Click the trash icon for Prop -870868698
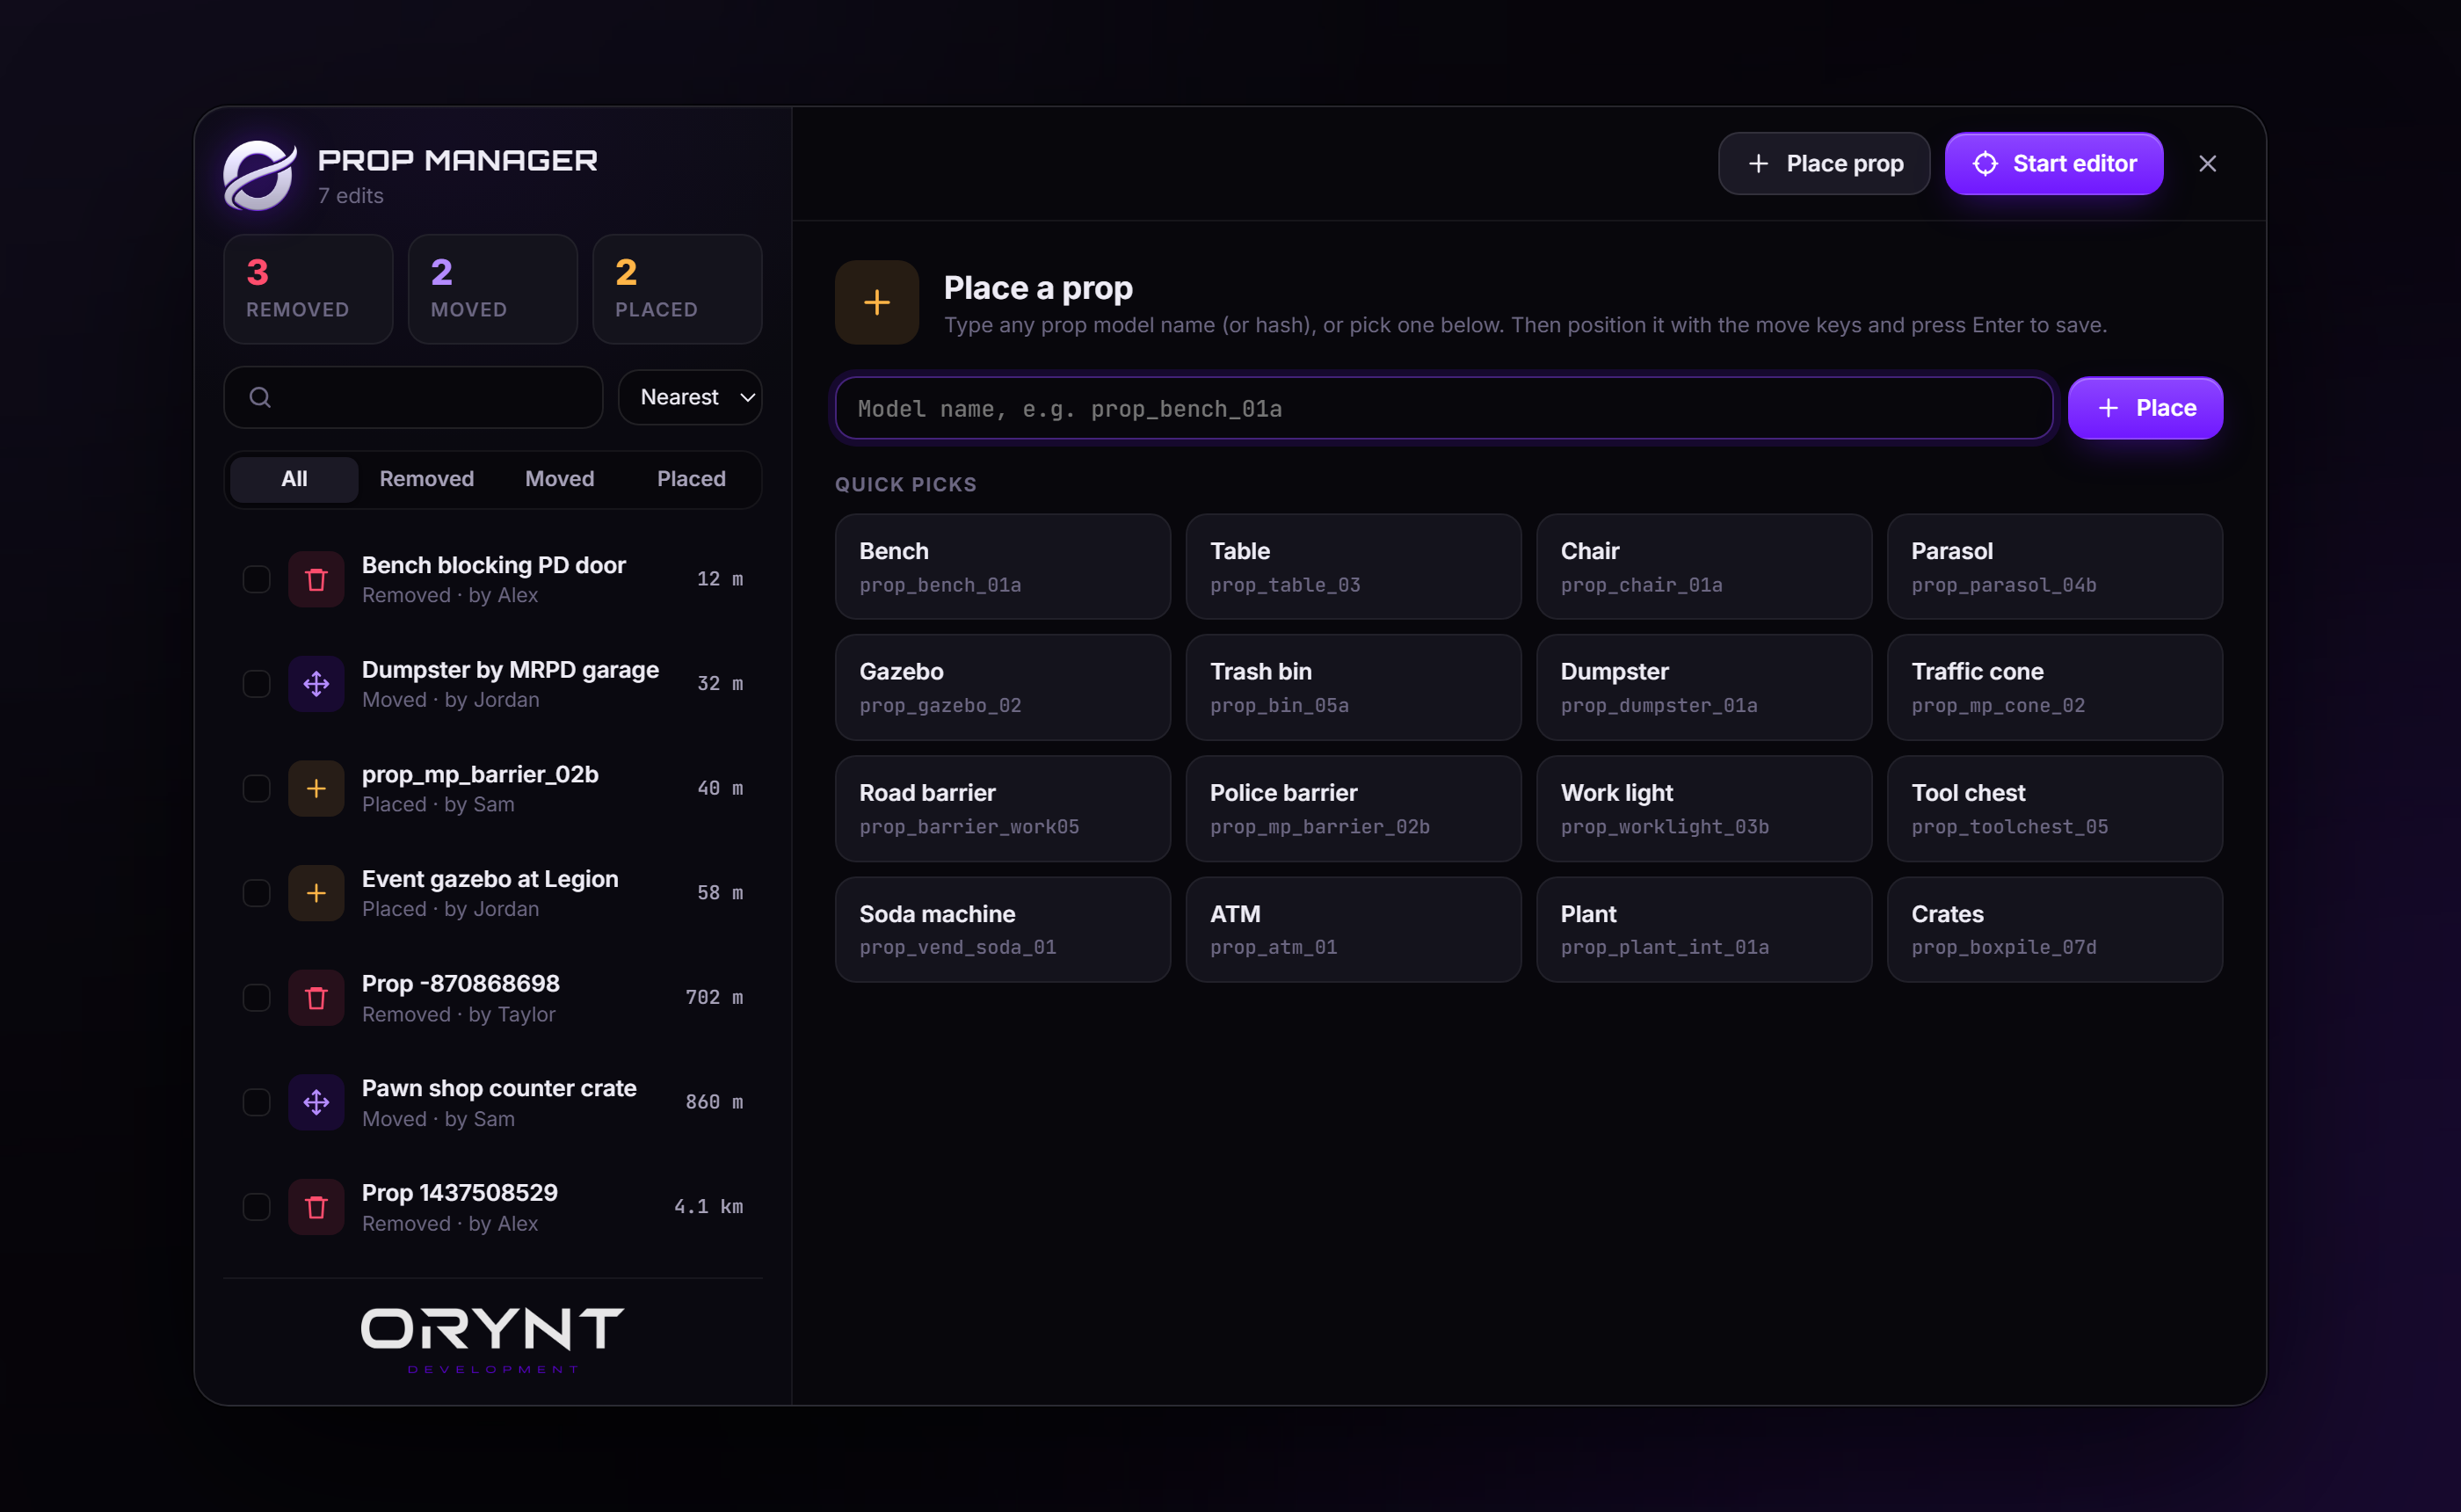The image size is (2461, 1512). point(316,998)
